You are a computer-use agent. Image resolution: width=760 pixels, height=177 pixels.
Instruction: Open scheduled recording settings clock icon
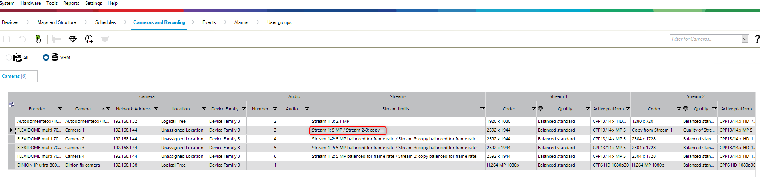pyautogui.click(x=89, y=39)
